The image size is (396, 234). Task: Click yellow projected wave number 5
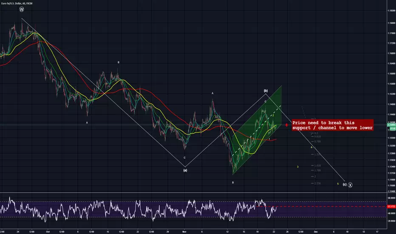(x=338, y=184)
